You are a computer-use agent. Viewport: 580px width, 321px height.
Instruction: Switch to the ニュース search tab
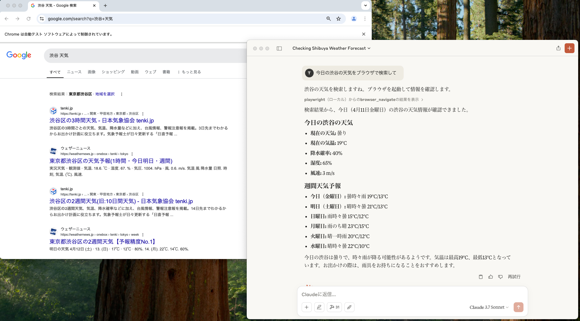point(74,72)
